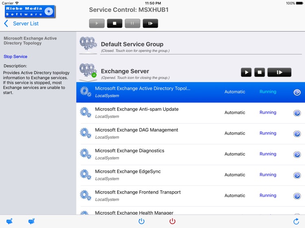The width and height of the screenshot is (305, 228).
Task: Select Microsoft Exchange Anti-spam Update service
Action: pyautogui.click(x=191, y=113)
